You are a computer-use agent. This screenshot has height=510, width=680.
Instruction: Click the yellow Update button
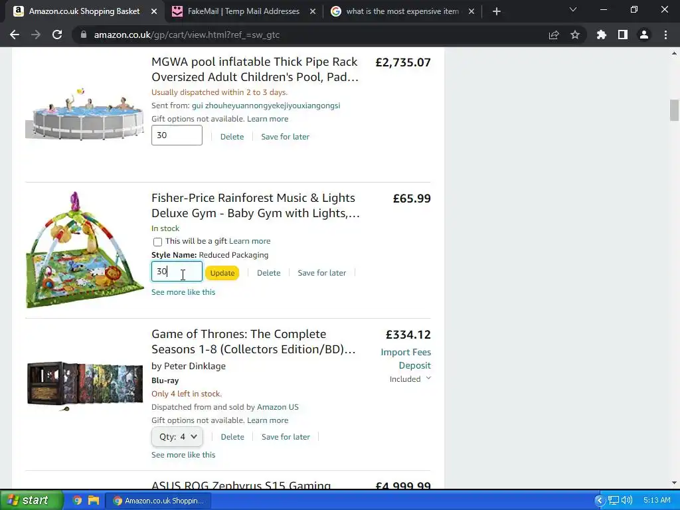coord(222,273)
